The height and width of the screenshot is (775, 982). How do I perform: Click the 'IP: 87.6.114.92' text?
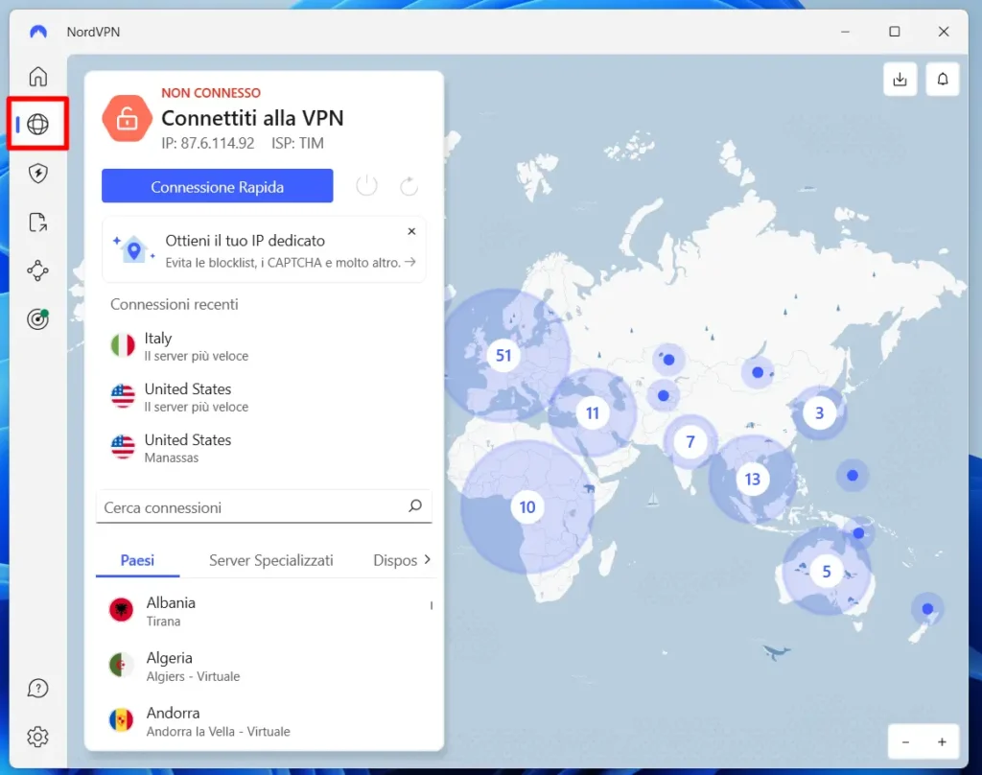(x=208, y=143)
